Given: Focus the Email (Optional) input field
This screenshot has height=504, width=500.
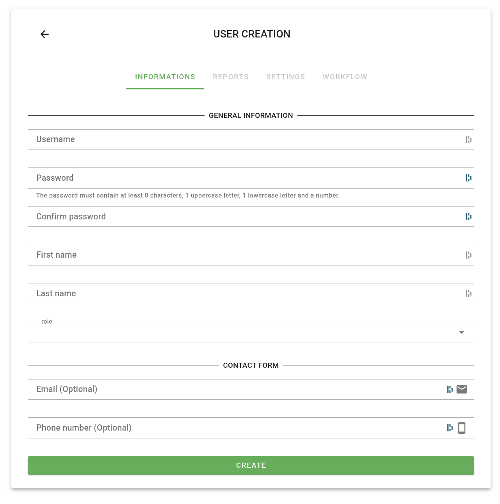Looking at the screenshot, I should [234, 389].
